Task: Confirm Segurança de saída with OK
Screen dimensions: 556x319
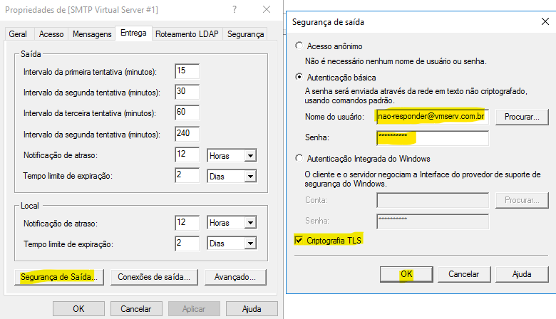Action: (x=406, y=274)
